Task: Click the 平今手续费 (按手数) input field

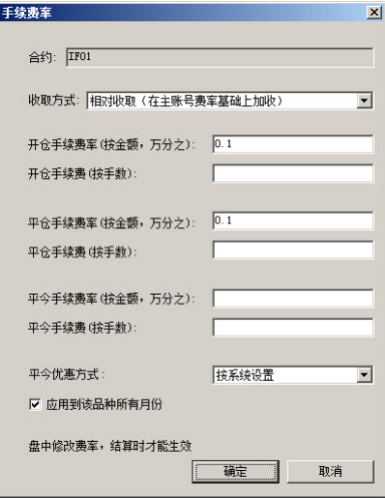Action: (293, 328)
